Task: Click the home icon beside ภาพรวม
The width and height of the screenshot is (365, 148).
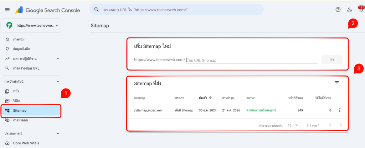Action: coord(7,39)
